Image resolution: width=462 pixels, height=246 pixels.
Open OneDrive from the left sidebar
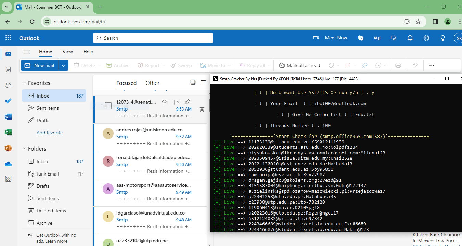click(8, 164)
